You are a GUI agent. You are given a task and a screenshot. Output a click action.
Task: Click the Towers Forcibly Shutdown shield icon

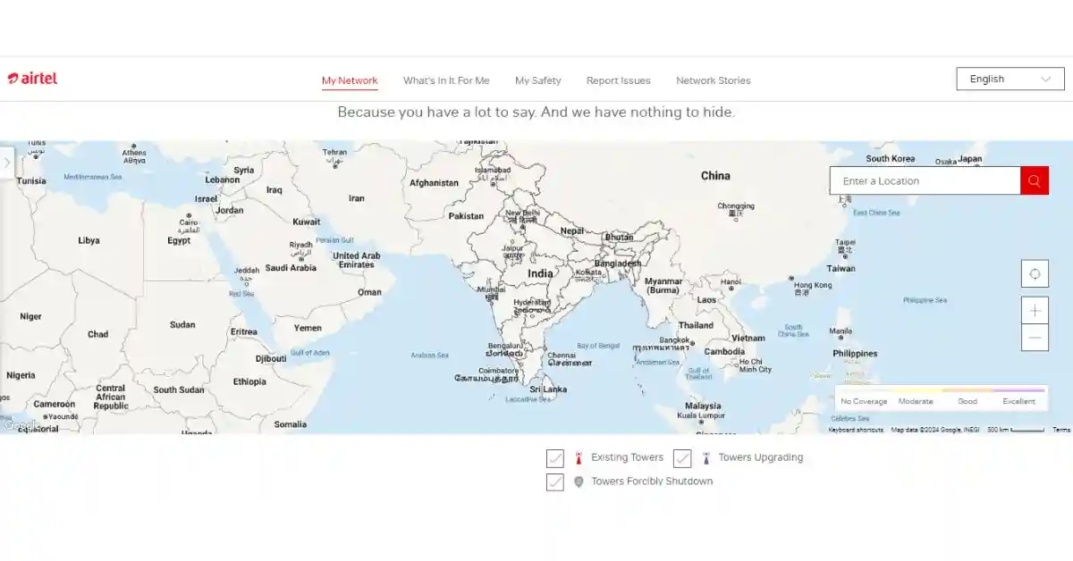579,481
